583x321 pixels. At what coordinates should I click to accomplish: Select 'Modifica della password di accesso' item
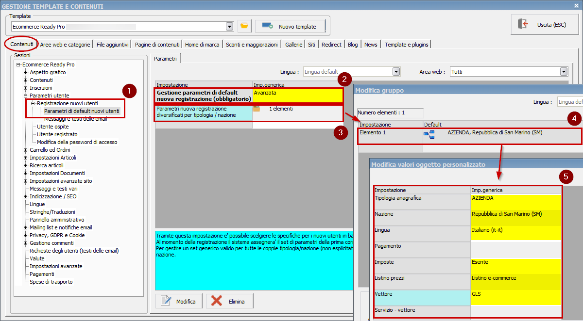pos(77,142)
